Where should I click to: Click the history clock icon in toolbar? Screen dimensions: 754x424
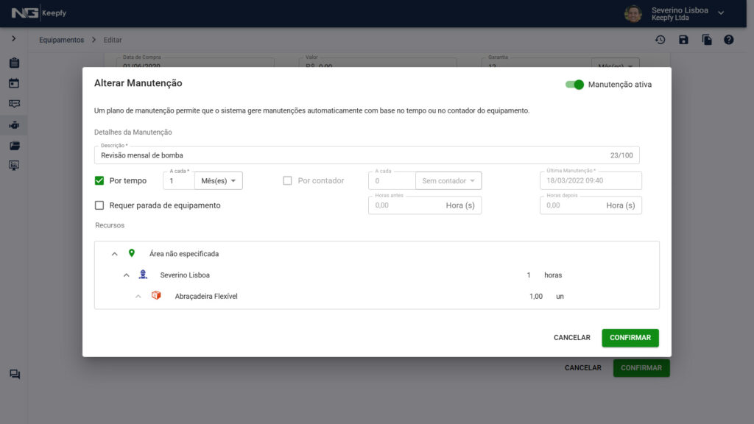(660, 40)
